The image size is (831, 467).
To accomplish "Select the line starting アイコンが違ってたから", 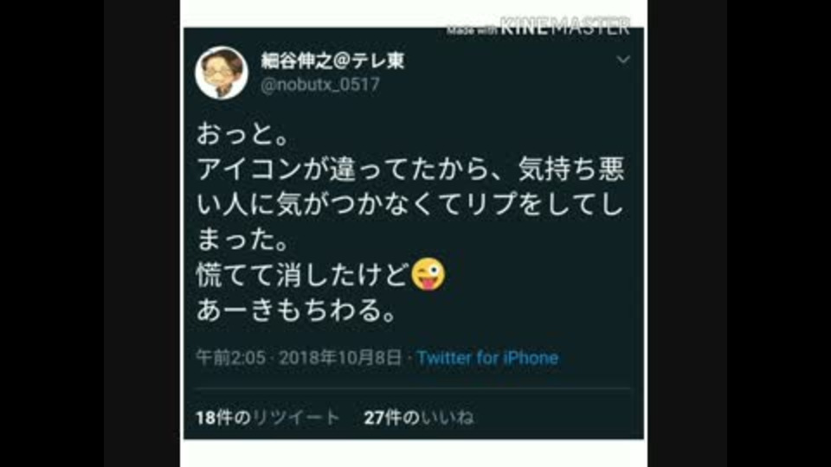I will (410, 169).
